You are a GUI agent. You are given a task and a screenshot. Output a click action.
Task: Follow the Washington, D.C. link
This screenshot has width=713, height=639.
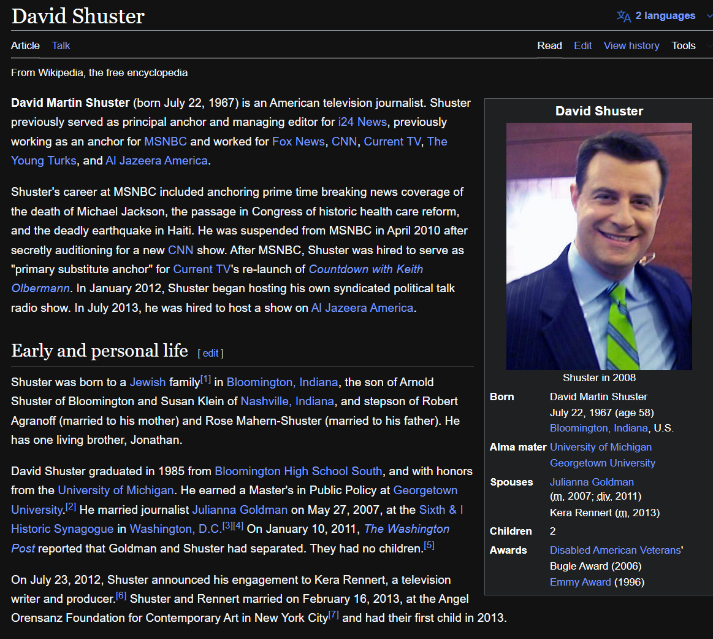(x=176, y=529)
